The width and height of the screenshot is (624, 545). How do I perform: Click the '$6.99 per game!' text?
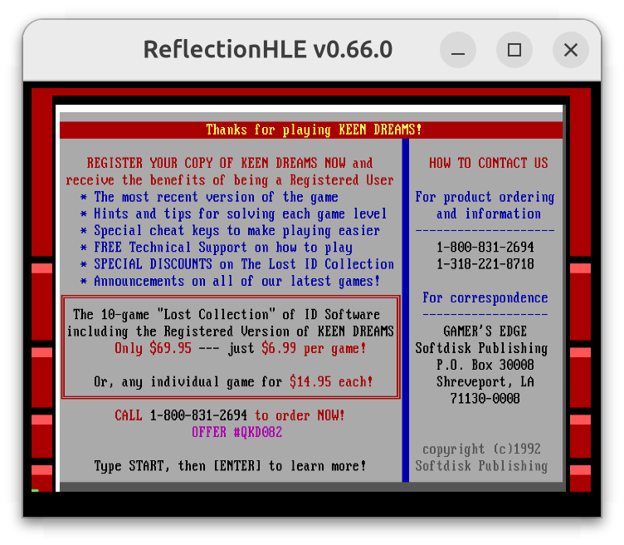[x=314, y=348]
